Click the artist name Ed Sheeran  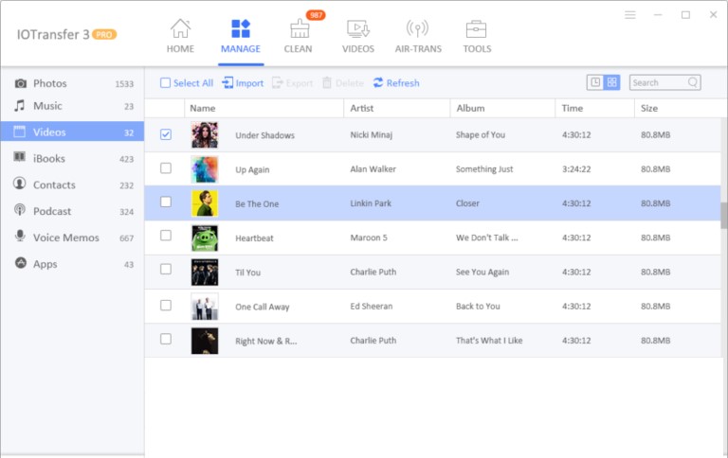tap(371, 307)
